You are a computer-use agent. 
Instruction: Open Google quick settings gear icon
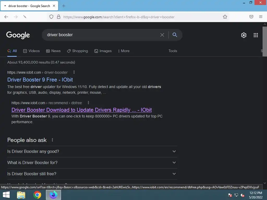tap(244, 35)
